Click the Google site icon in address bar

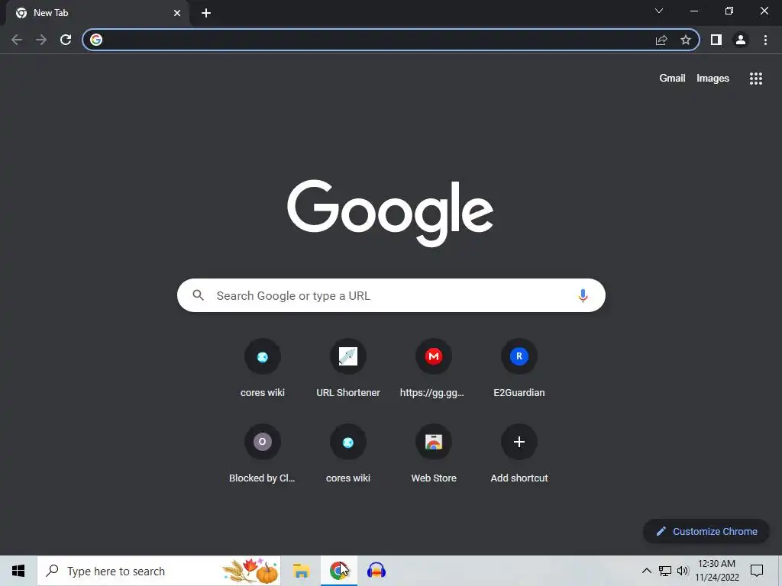tap(96, 40)
